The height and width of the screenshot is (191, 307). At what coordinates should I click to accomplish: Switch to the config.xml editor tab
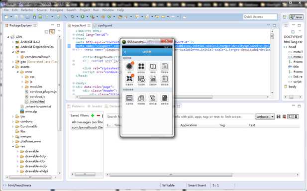point(103,25)
